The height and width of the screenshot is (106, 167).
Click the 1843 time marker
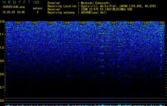click(x=50, y=23)
